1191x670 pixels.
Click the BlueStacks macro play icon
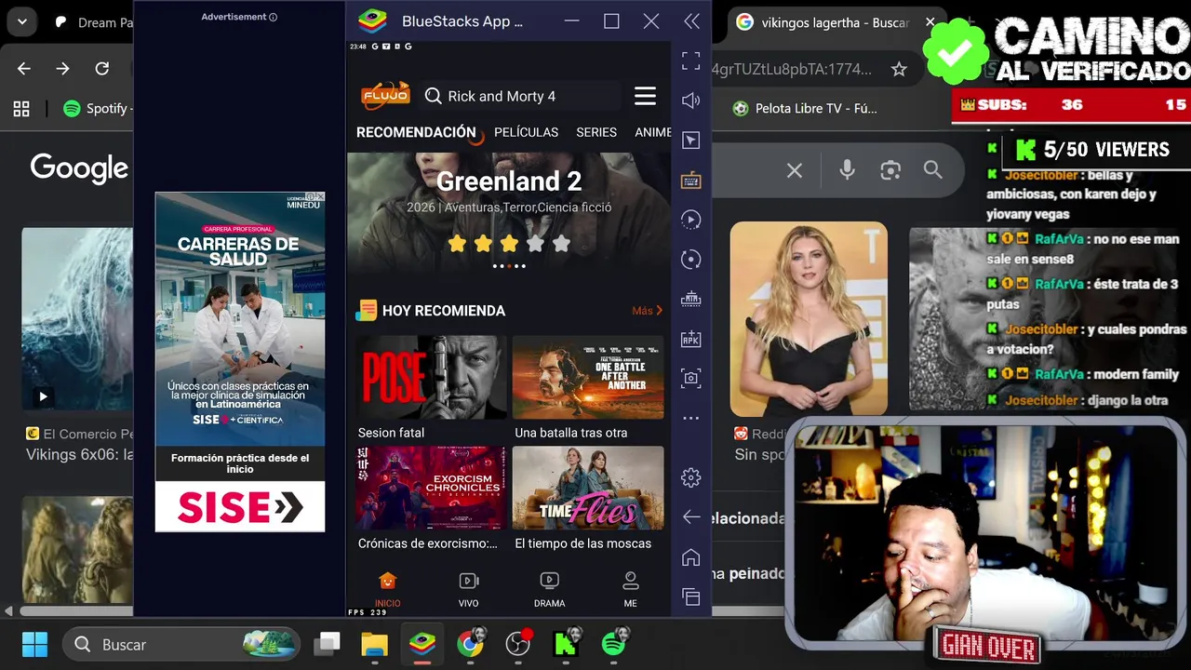tap(690, 220)
